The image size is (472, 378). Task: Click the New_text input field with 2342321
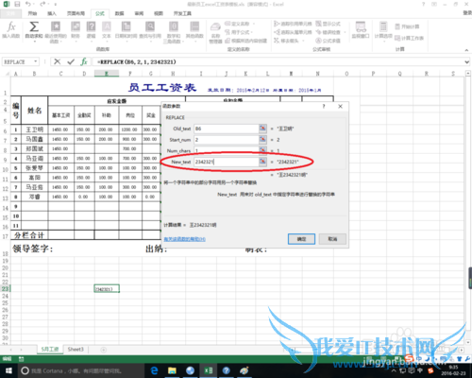tap(226, 162)
